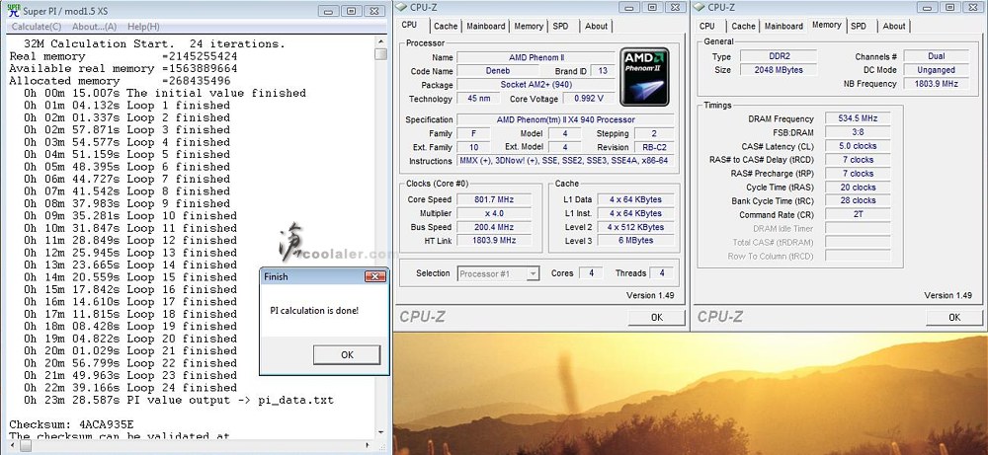Click the memory Size value 2048 MBytes
This screenshot has width=988, height=455.
click(779, 70)
